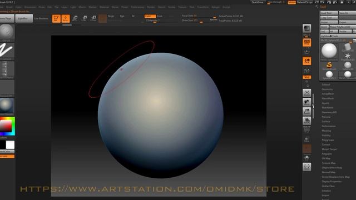
Task: Click the Export button in the Tool palette
Action: (347, 22)
